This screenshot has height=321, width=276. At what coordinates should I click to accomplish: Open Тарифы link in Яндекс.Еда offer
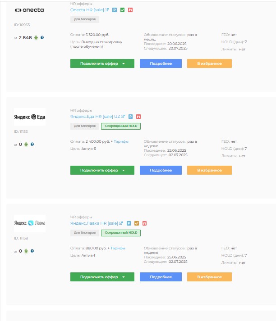pyautogui.click(x=121, y=141)
